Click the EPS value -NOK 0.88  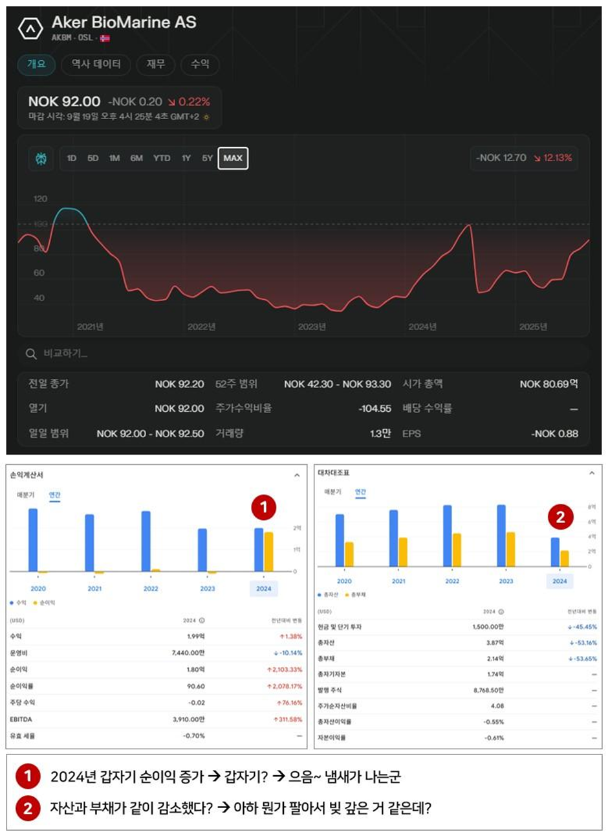(554, 433)
